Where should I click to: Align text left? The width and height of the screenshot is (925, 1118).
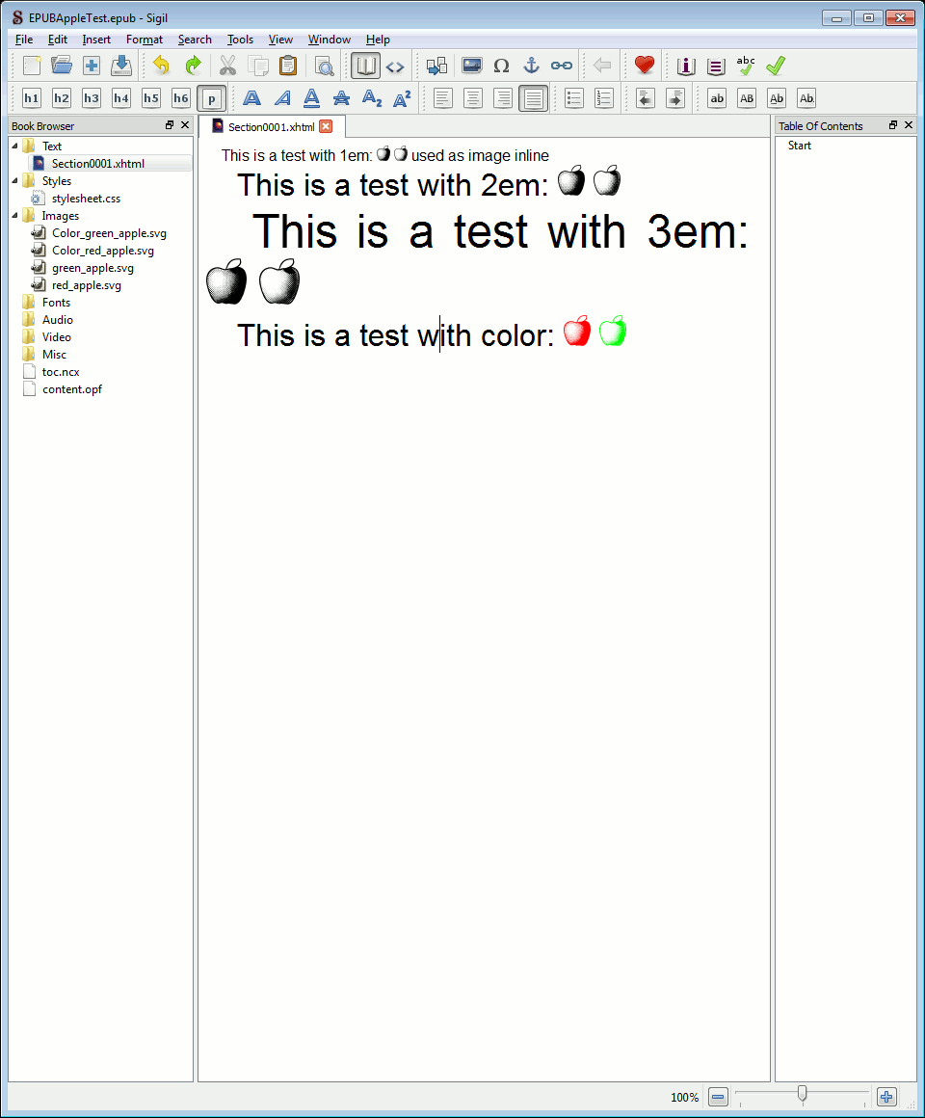[x=442, y=98]
